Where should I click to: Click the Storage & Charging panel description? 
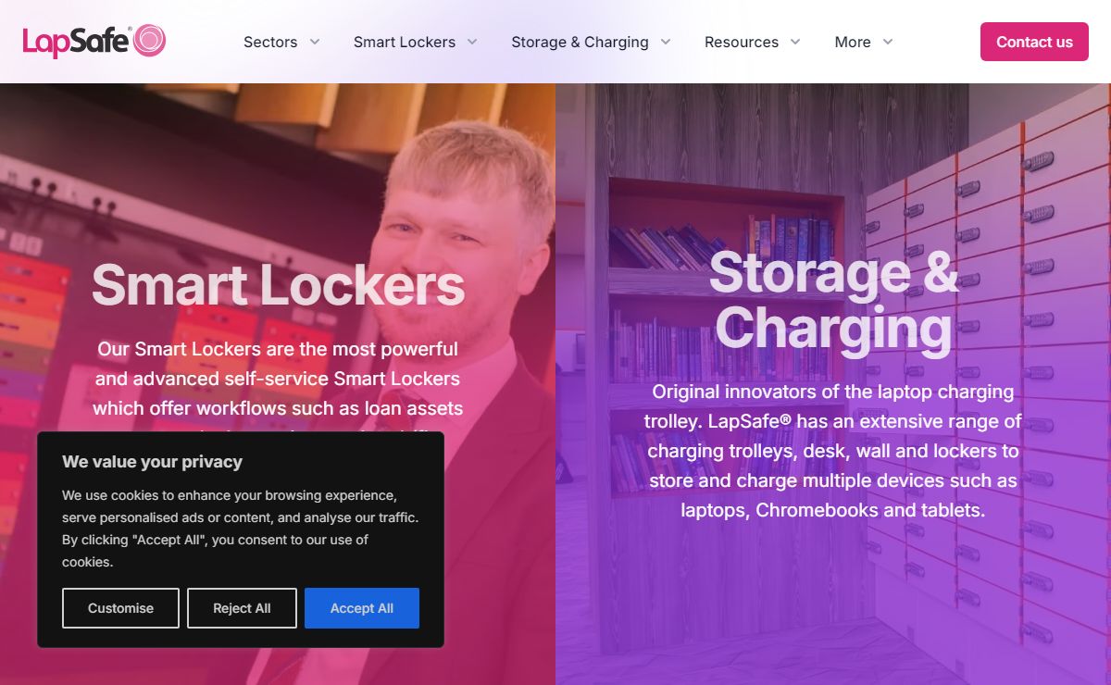click(x=833, y=451)
